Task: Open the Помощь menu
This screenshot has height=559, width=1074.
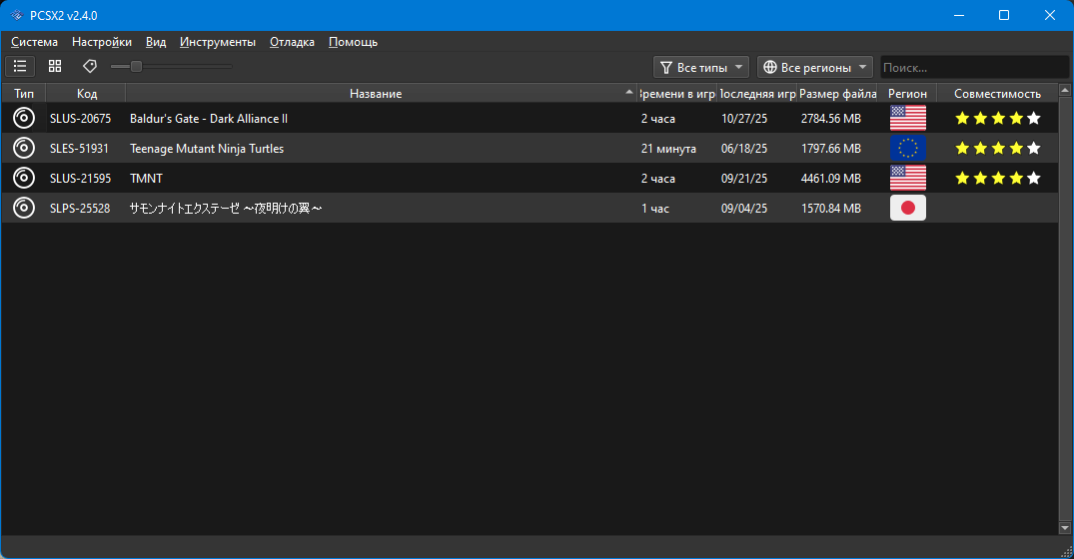Action: (353, 42)
